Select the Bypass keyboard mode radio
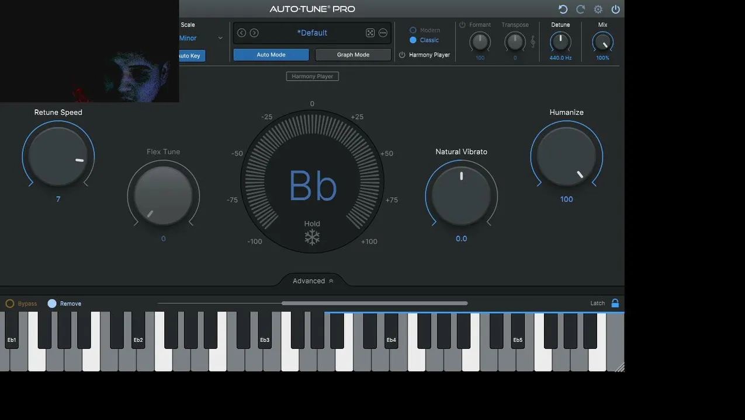 [x=9, y=303]
